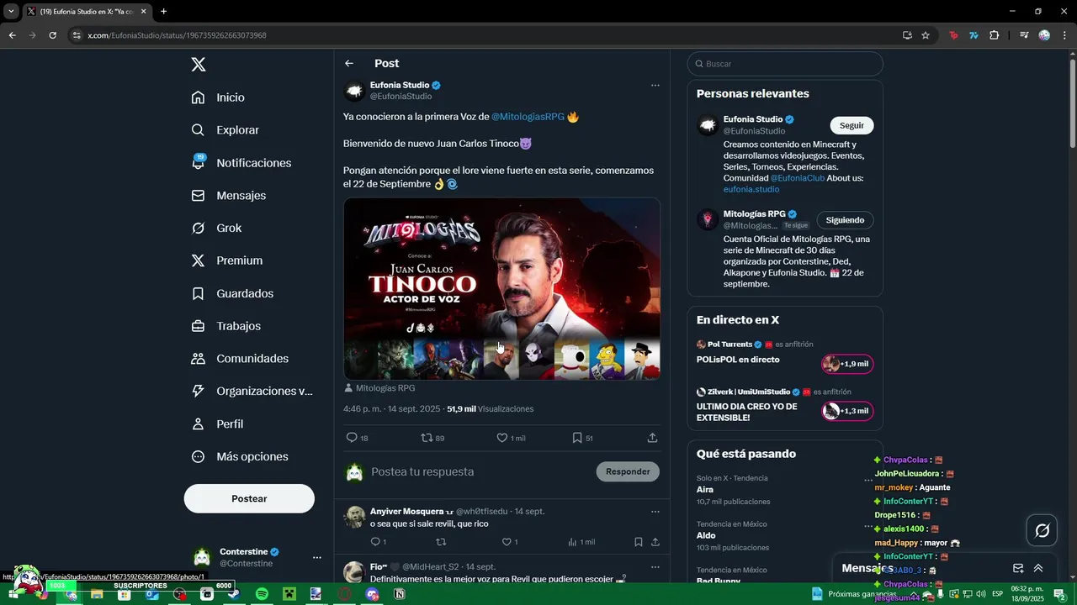Close the Eufonia Studio browser tab
The image size is (1077, 605).
[144, 12]
